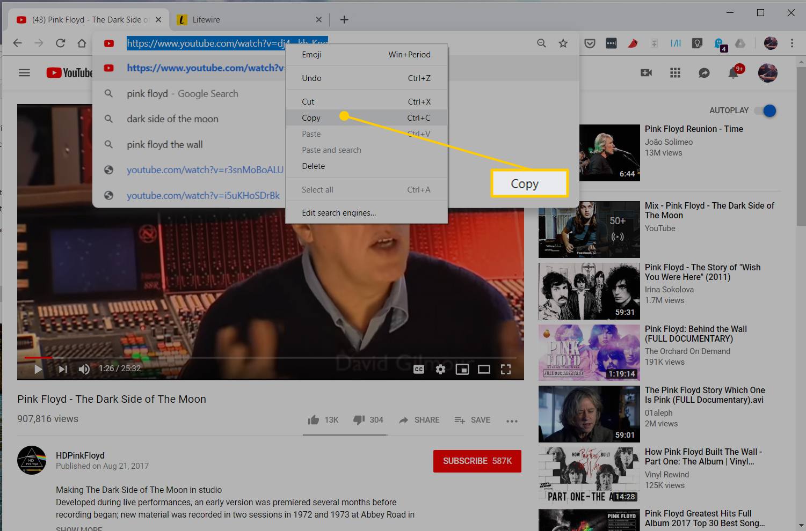Toggle theater mode on the player
The height and width of the screenshot is (531, 806).
484,369
